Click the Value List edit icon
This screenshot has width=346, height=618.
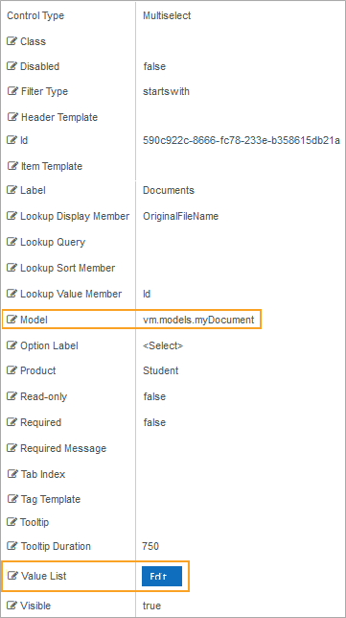(x=13, y=576)
